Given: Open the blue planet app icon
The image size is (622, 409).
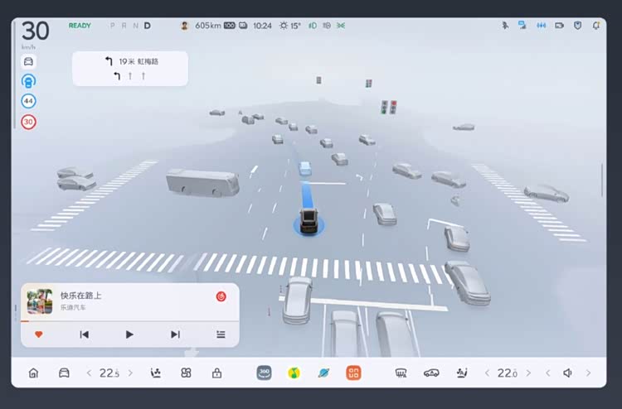Looking at the screenshot, I should (323, 373).
